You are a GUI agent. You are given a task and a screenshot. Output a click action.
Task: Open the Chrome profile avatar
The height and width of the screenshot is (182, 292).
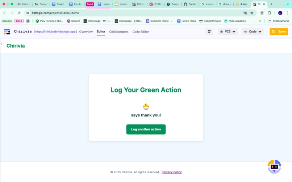pos(280,13)
